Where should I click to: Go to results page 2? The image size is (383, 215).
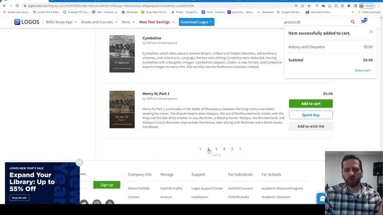[208, 149]
